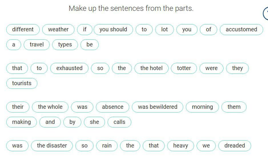Pick the "making" word chip

click(x=21, y=122)
